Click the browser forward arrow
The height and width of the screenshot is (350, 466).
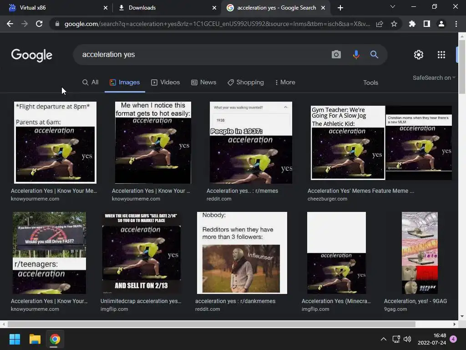[x=25, y=24]
